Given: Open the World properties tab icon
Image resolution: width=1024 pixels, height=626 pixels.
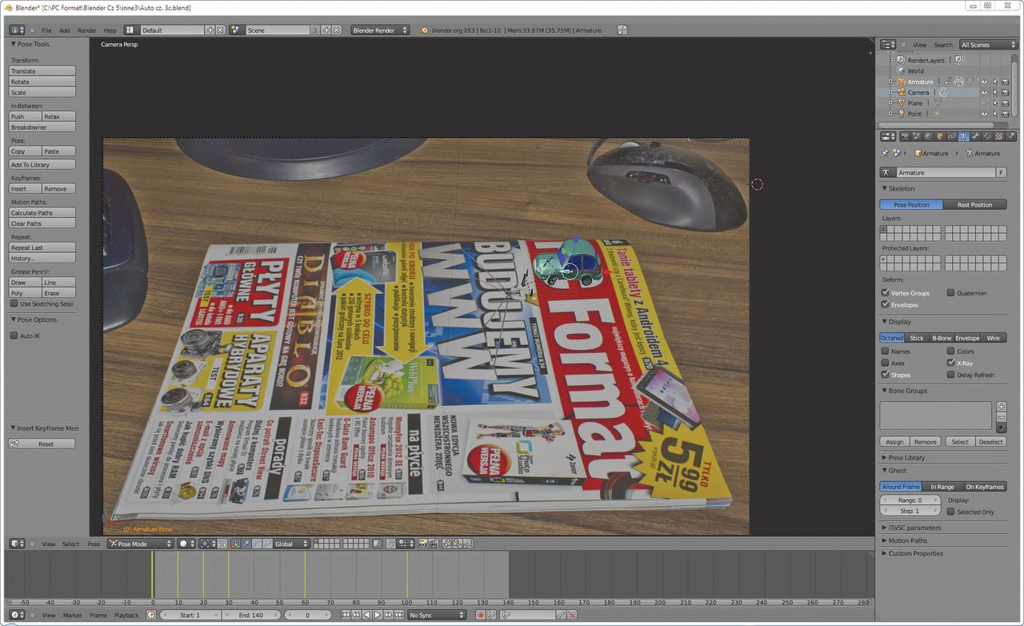Looking at the screenshot, I should 928,136.
